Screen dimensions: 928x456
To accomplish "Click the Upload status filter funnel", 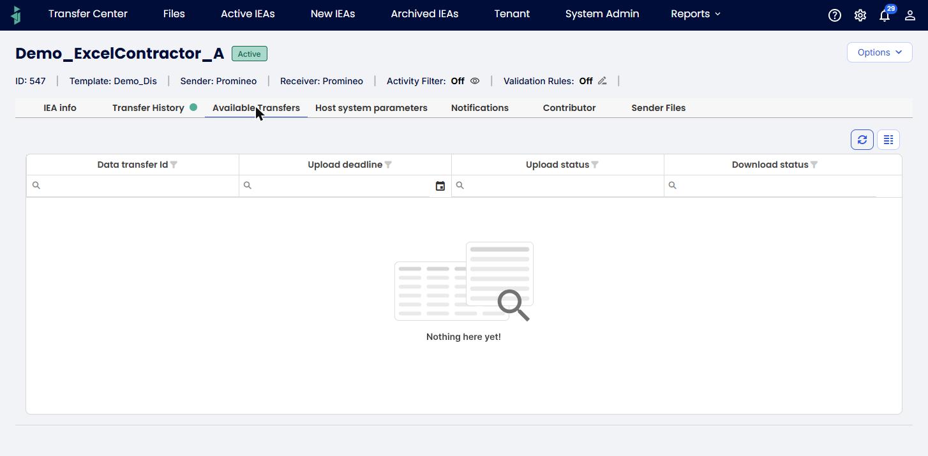I will [x=595, y=165].
